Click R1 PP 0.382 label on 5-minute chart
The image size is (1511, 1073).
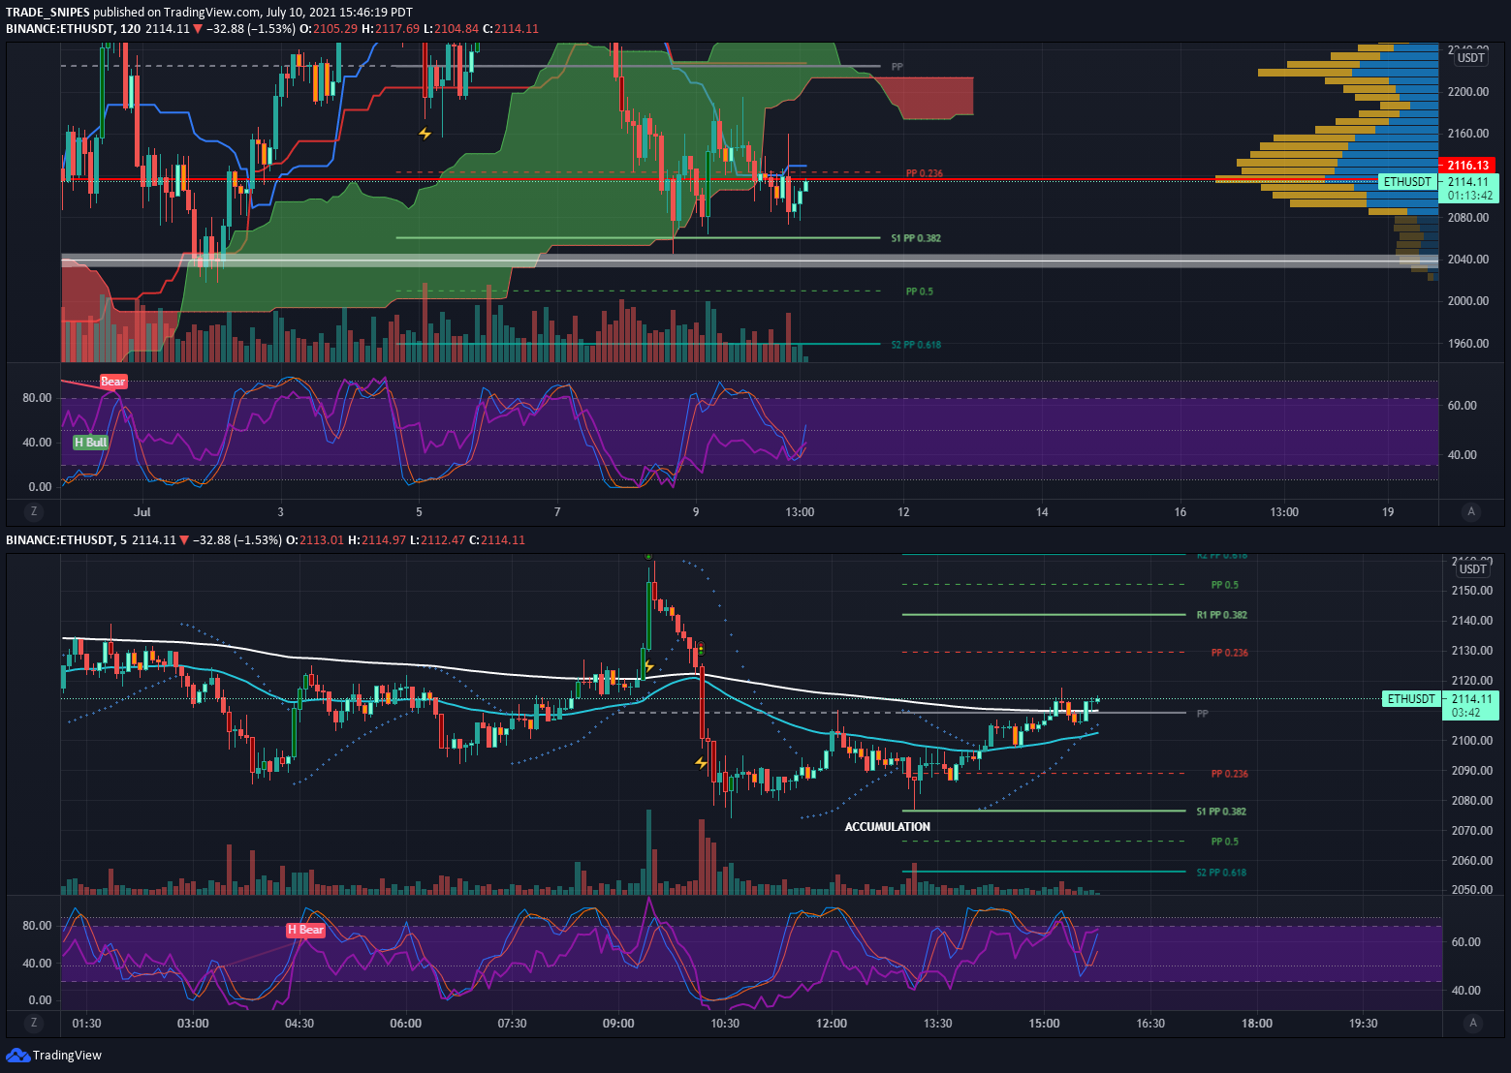(x=1221, y=615)
